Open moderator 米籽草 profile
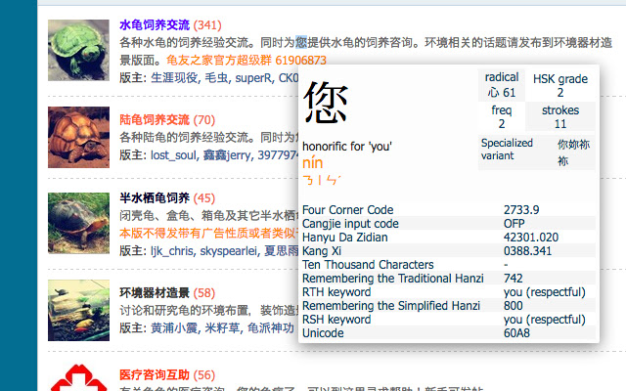This screenshot has width=626, height=391. tap(222, 328)
